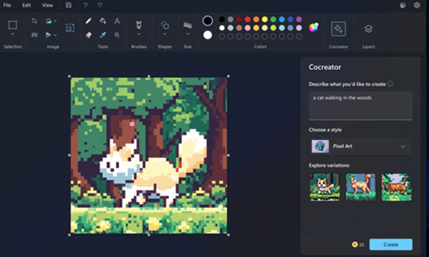Open the View menu
This screenshot has width=429, height=257.
click(46, 5)
